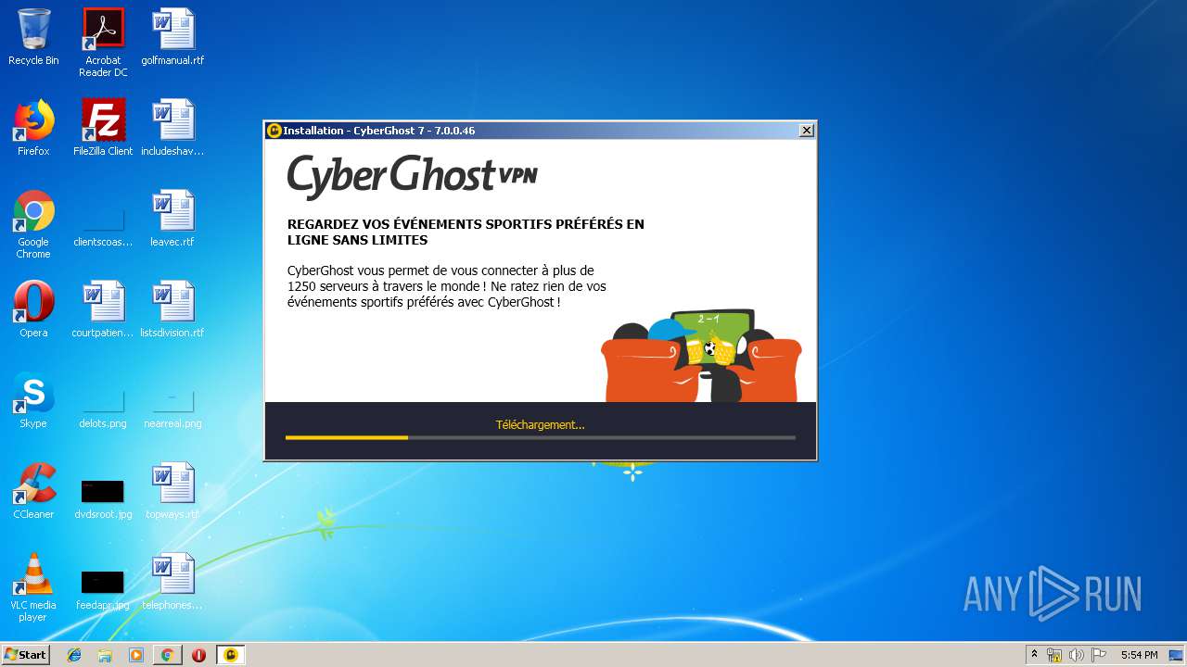Open Action Center flag icon

(1099, 655)
